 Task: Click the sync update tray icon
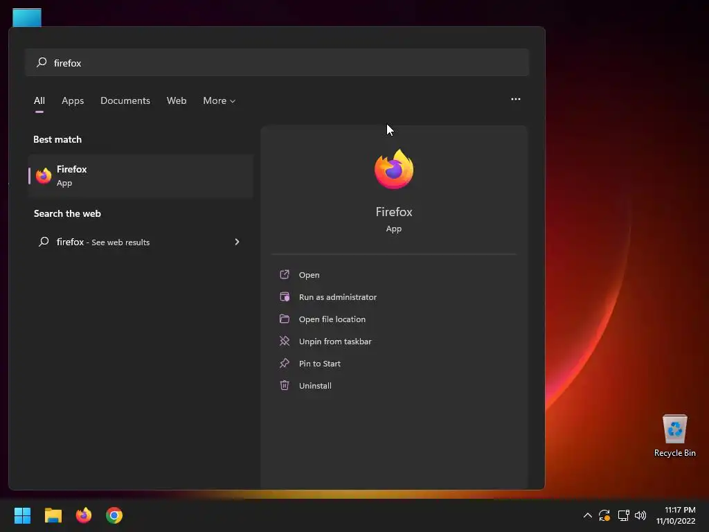click(604, 515)
